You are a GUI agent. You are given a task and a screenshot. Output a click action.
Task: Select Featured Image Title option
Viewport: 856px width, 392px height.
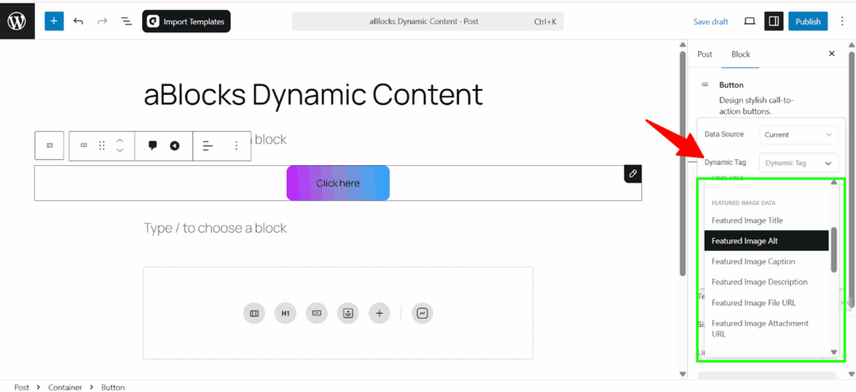click(767, 220)
